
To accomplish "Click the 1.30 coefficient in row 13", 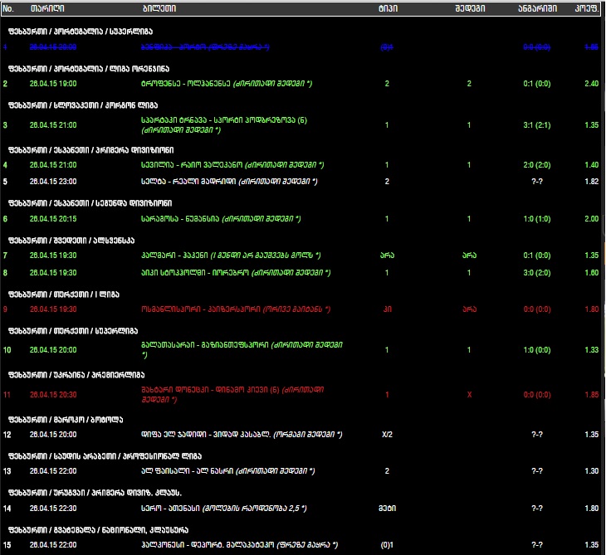I will tap(591, 471).
